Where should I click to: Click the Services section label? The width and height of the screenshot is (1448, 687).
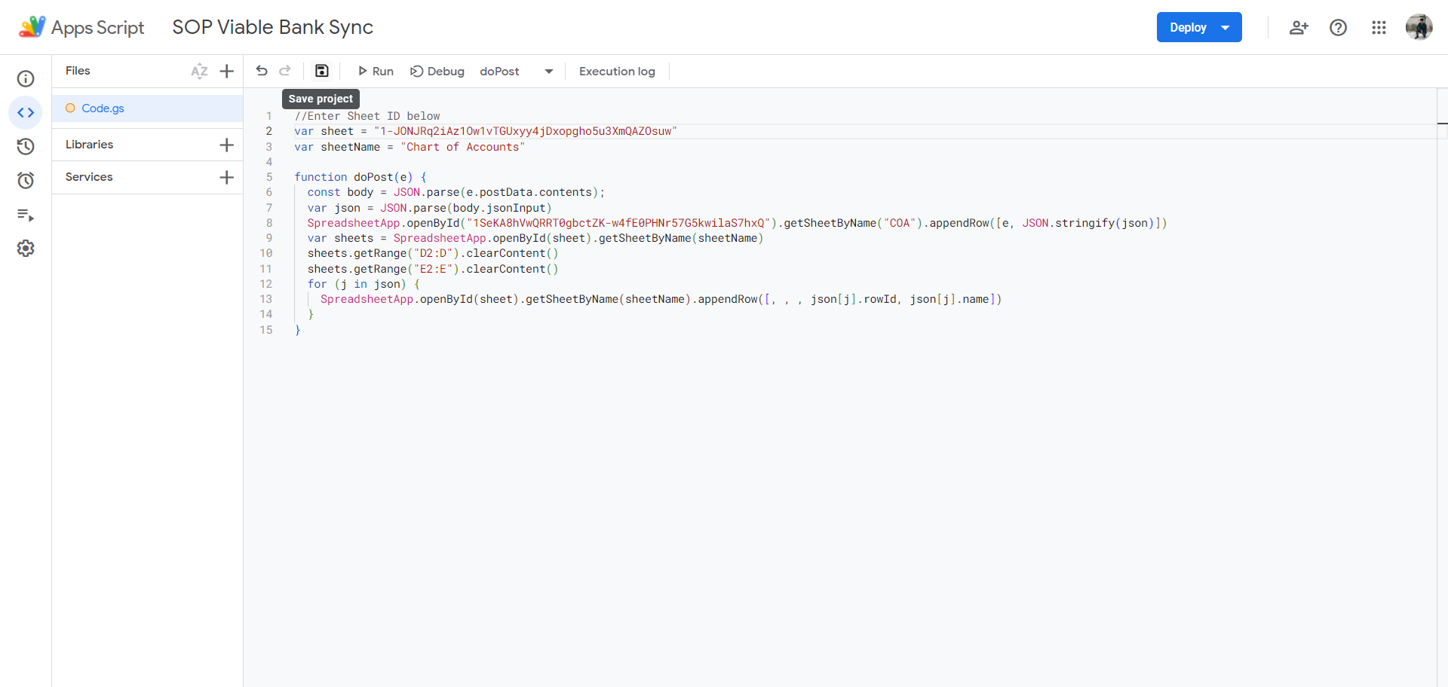(x=89, y=177)
